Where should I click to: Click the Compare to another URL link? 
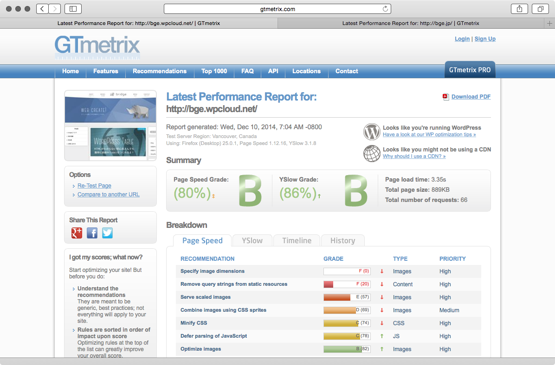(x=108, y=195)
